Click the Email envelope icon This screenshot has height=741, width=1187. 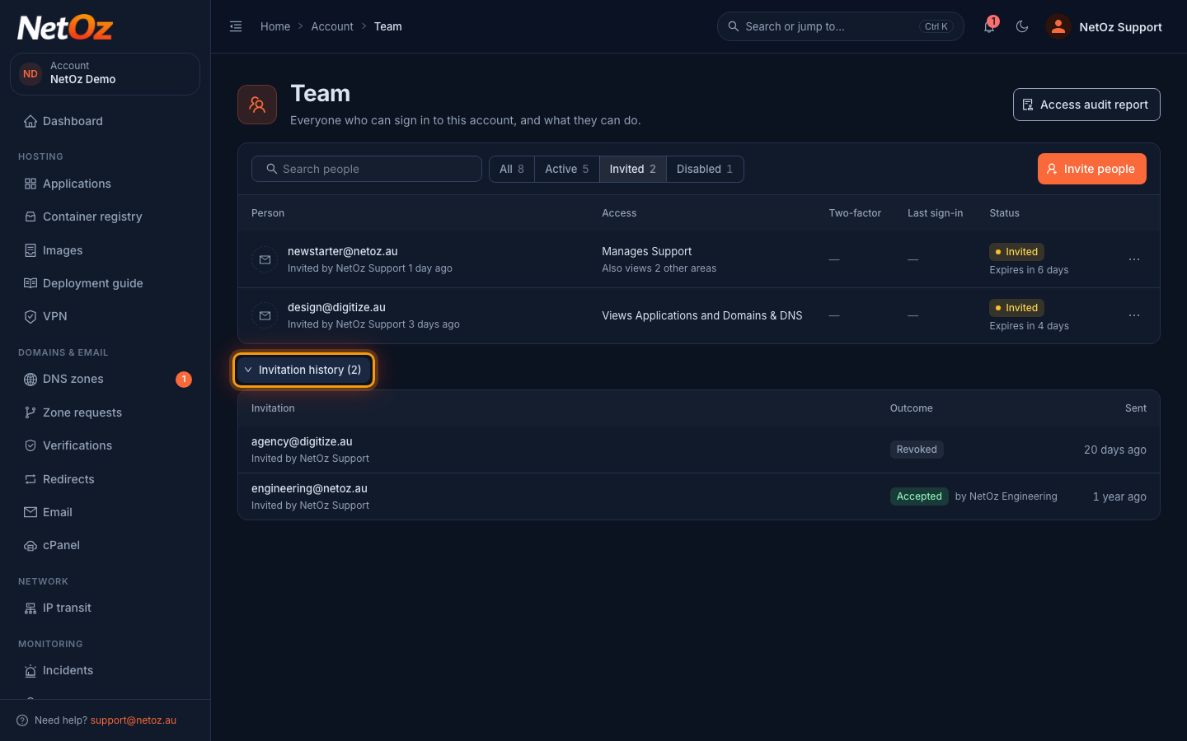[x=30, y=512]
